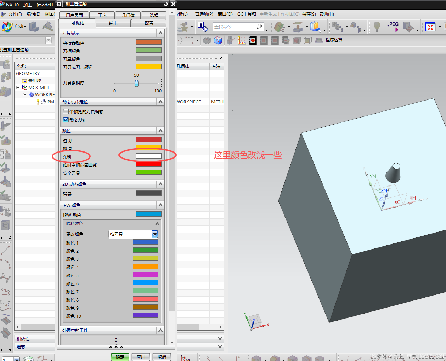Click the fit-to-window red arrows icon
This screenshot has width=446, height=361.
430,27
